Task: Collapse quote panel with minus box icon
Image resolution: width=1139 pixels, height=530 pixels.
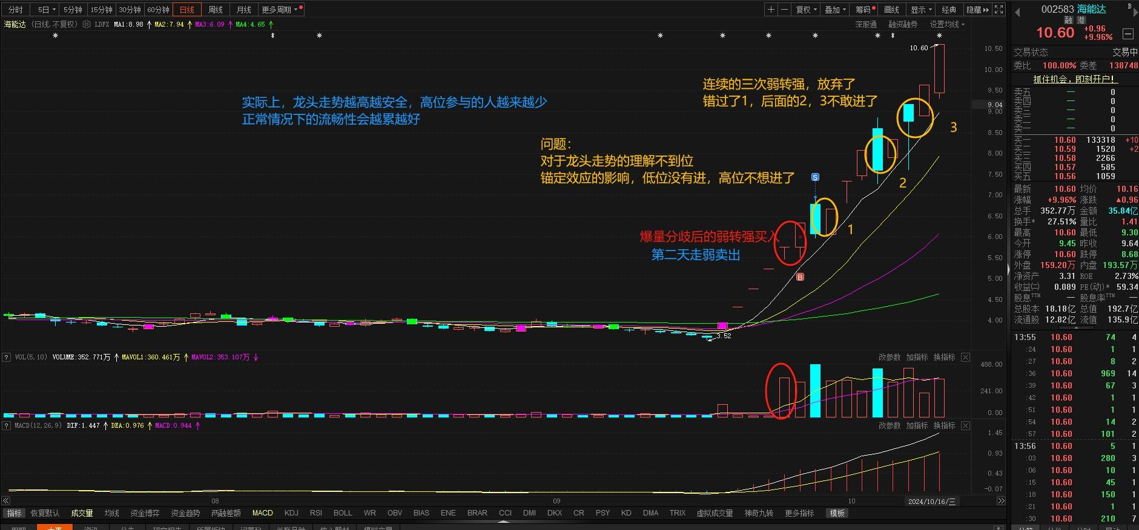Action: (1128, 34)
